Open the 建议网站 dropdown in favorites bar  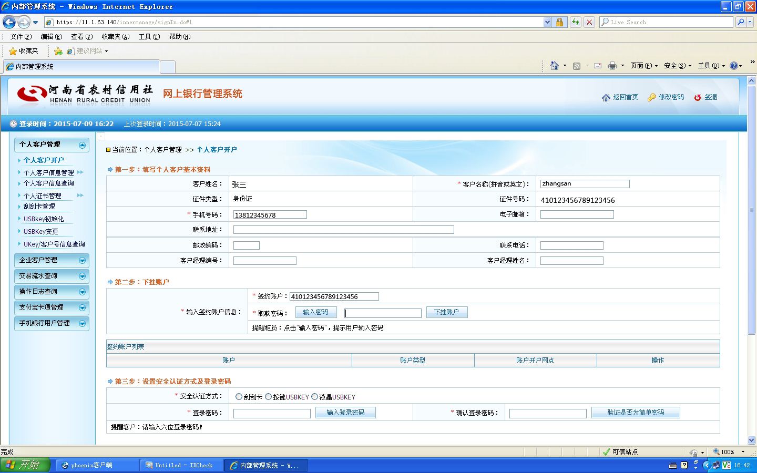coord(106,52)
